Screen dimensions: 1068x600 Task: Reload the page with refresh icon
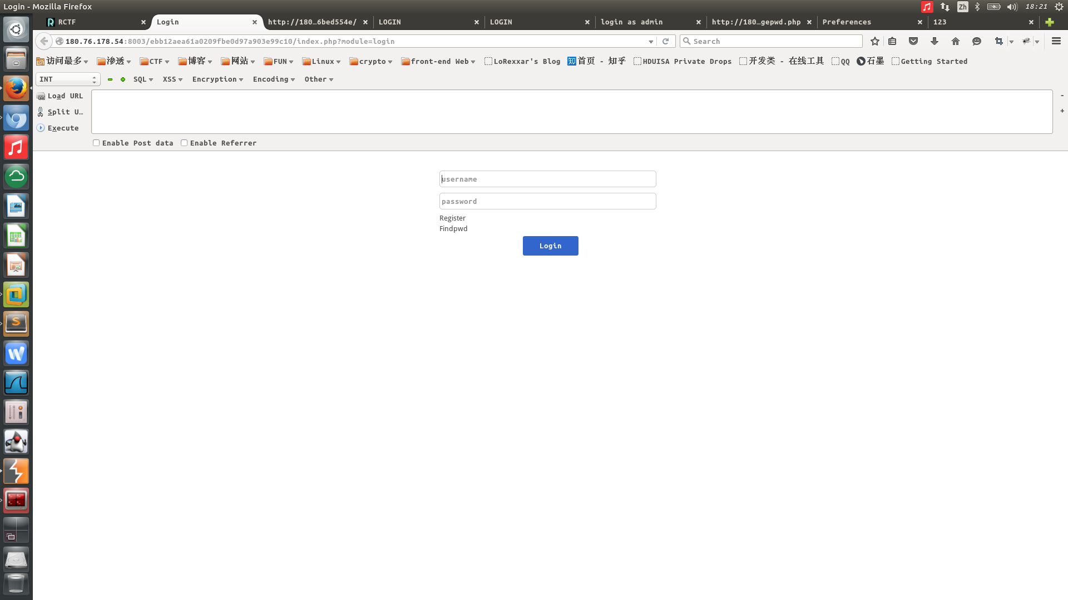(x=665, y=41)
